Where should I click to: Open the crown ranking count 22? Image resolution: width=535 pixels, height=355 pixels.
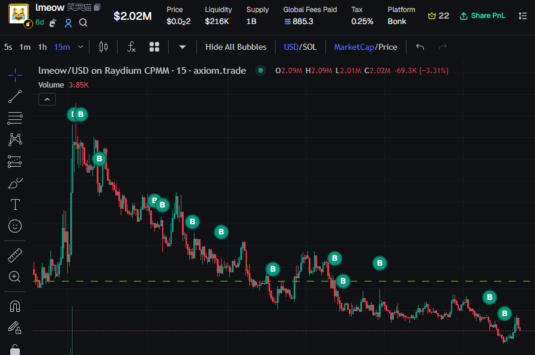click(x=438, y=16)
